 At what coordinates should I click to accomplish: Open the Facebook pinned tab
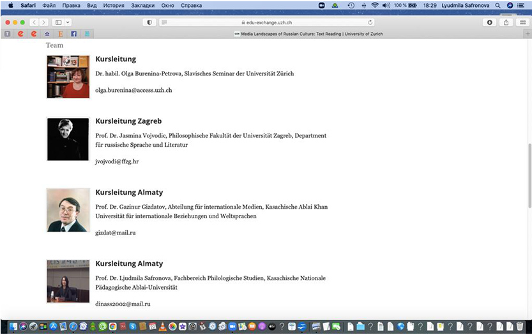coord(73,33)
